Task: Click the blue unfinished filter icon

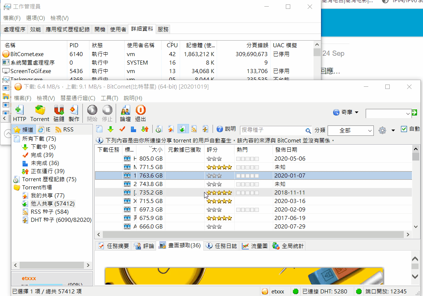Action: click(133, 129)
